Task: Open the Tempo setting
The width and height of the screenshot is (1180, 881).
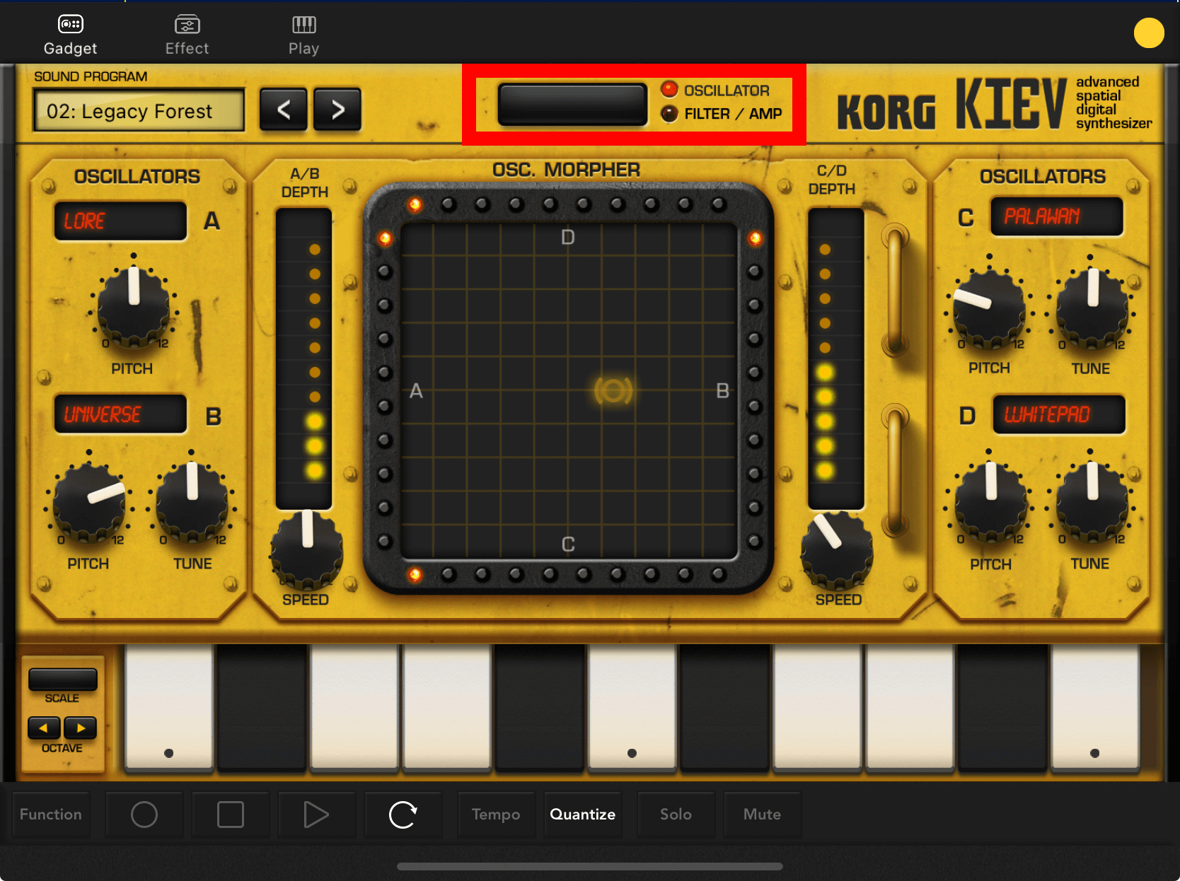Action: click(x=496, y=815)
